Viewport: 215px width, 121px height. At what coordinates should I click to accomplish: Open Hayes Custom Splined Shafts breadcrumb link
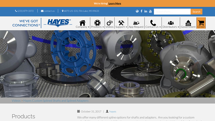tap(56, 101)
